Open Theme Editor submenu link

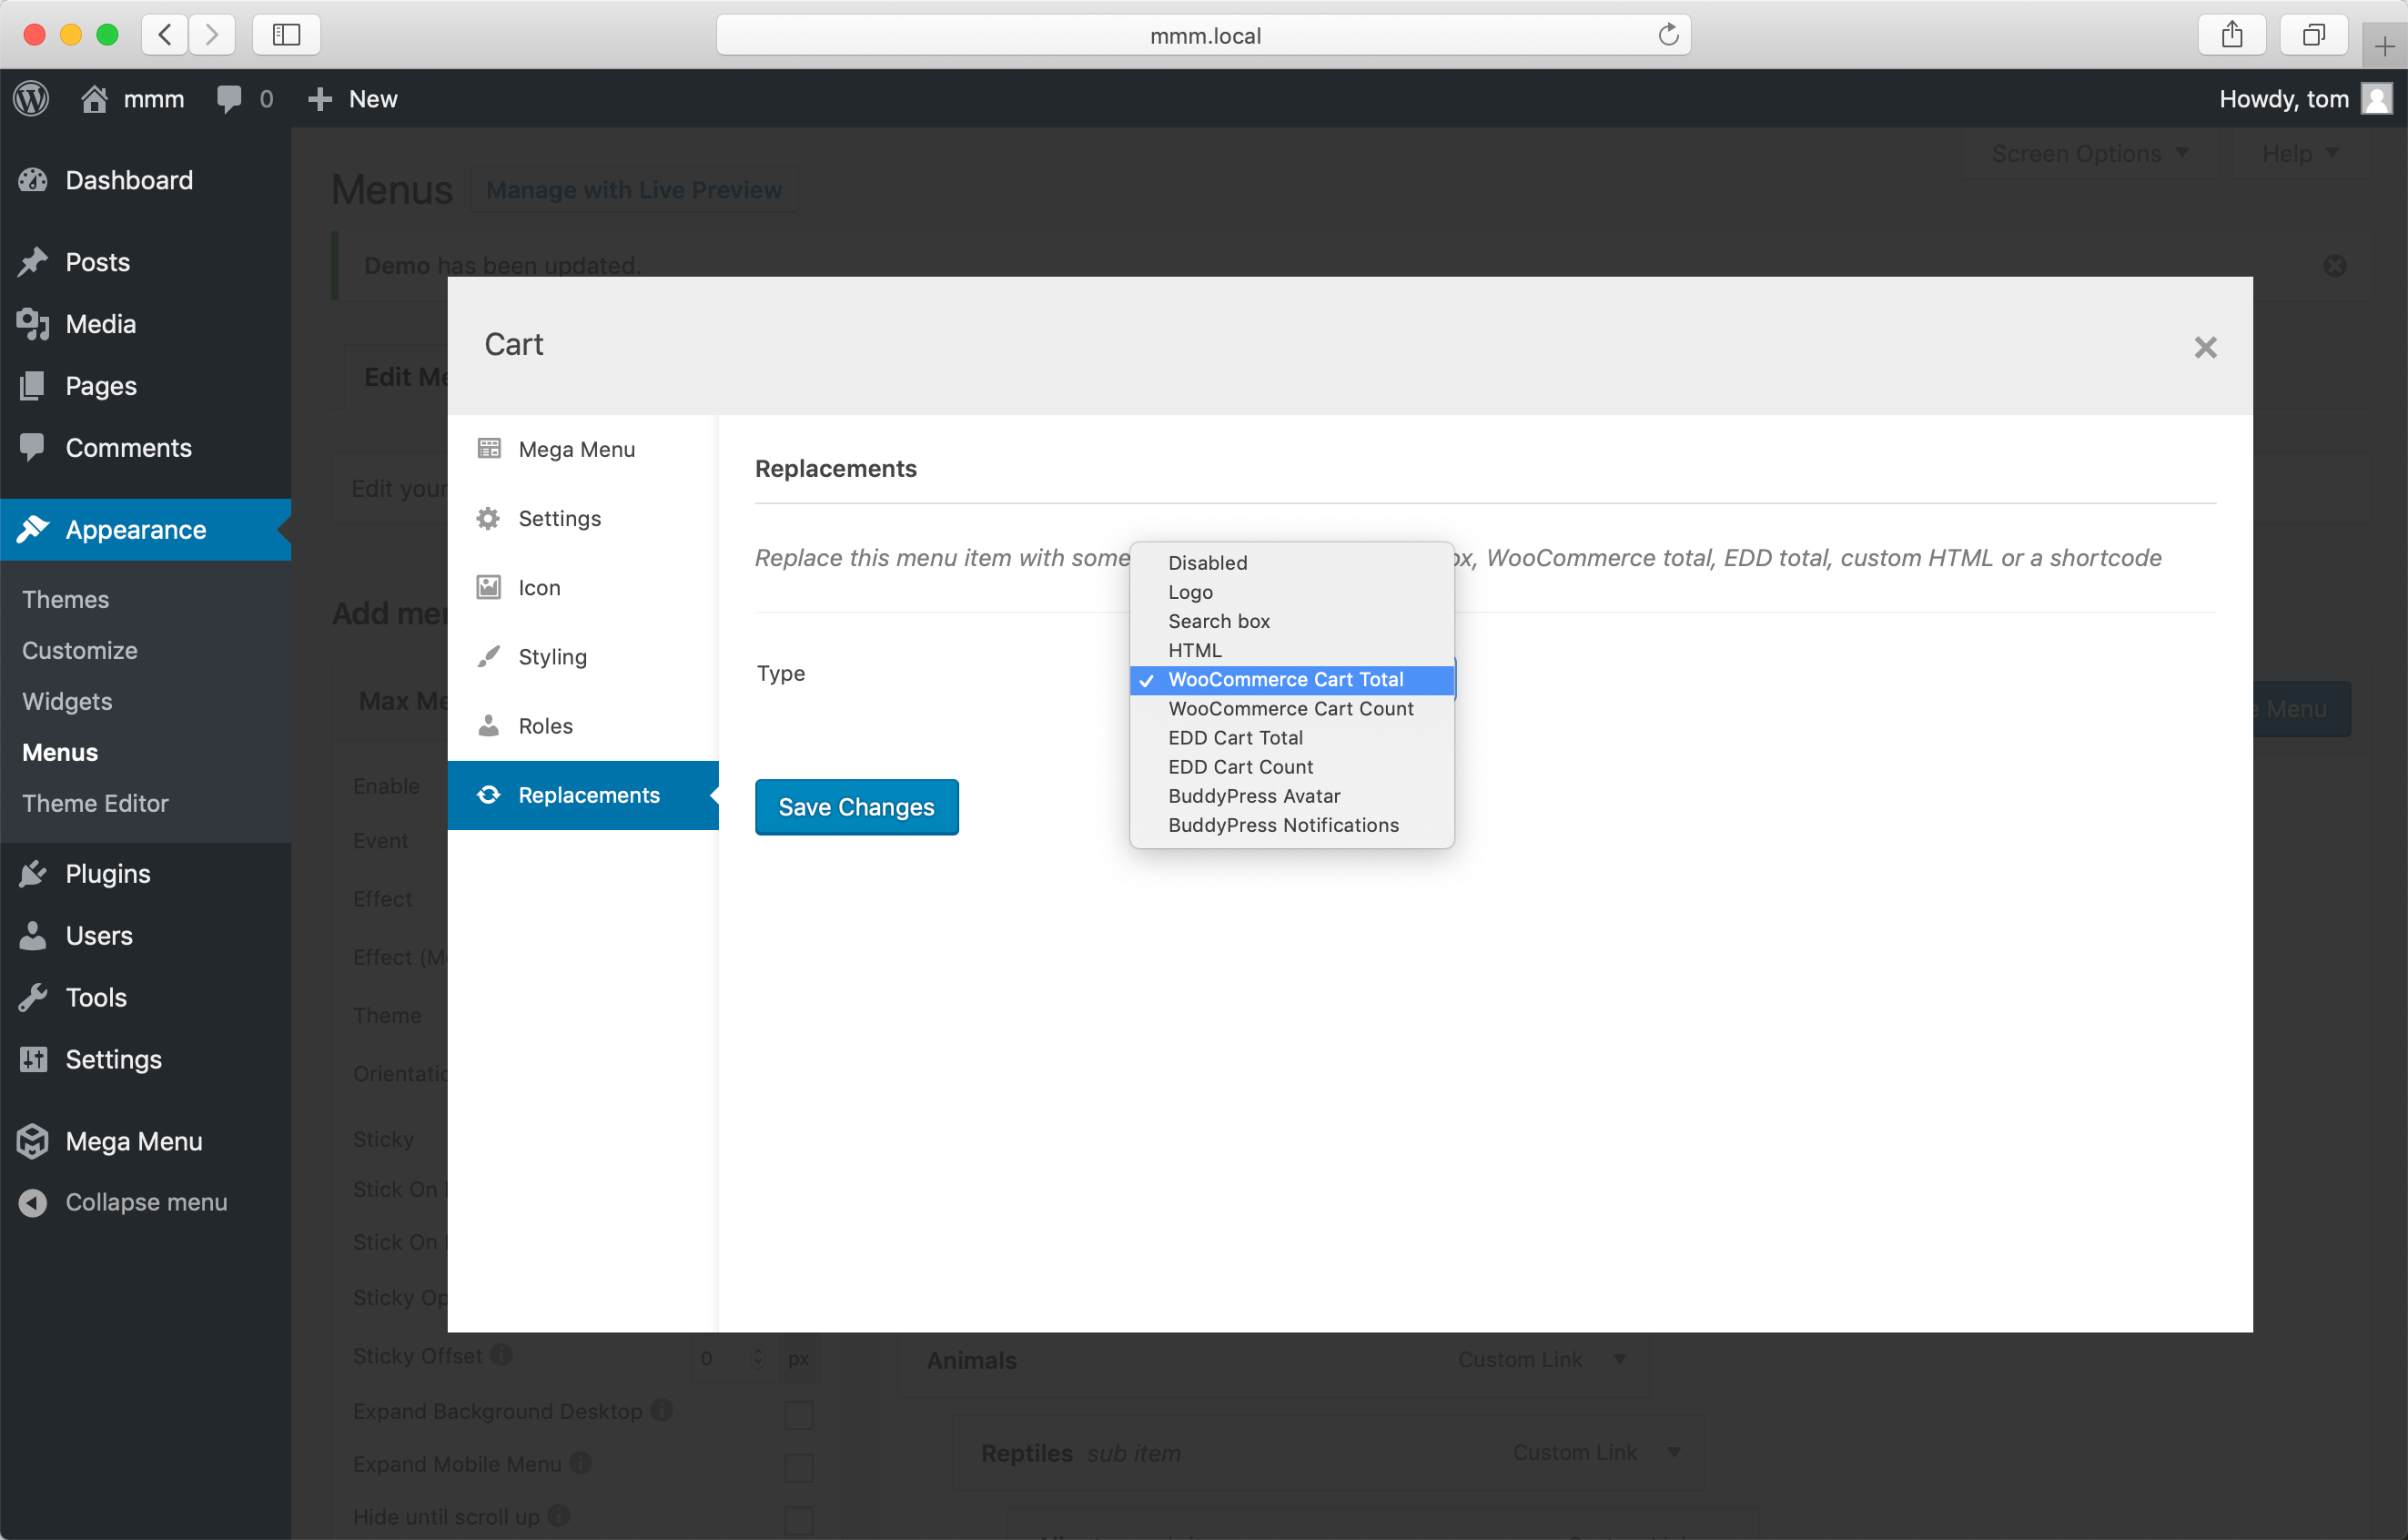point(95,803)
